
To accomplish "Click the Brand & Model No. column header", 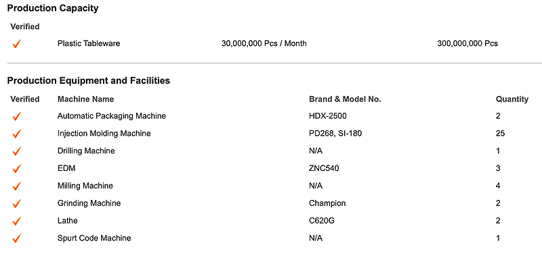I will (345, 99).
